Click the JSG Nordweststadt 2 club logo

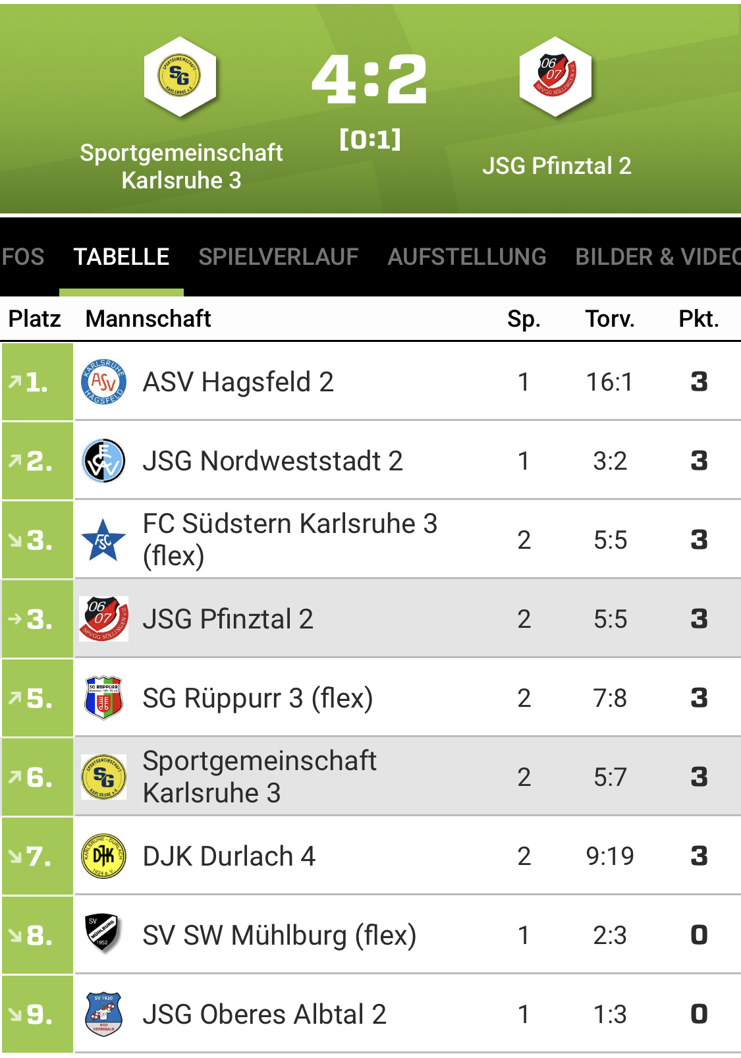point(103,460)
